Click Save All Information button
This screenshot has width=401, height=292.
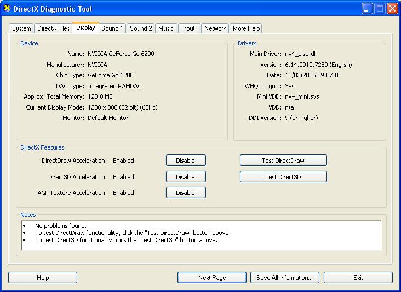[x=285, y=278]
